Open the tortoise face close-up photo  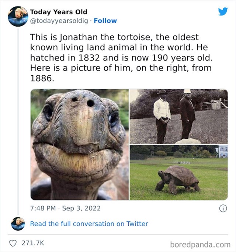pos(80,145)
